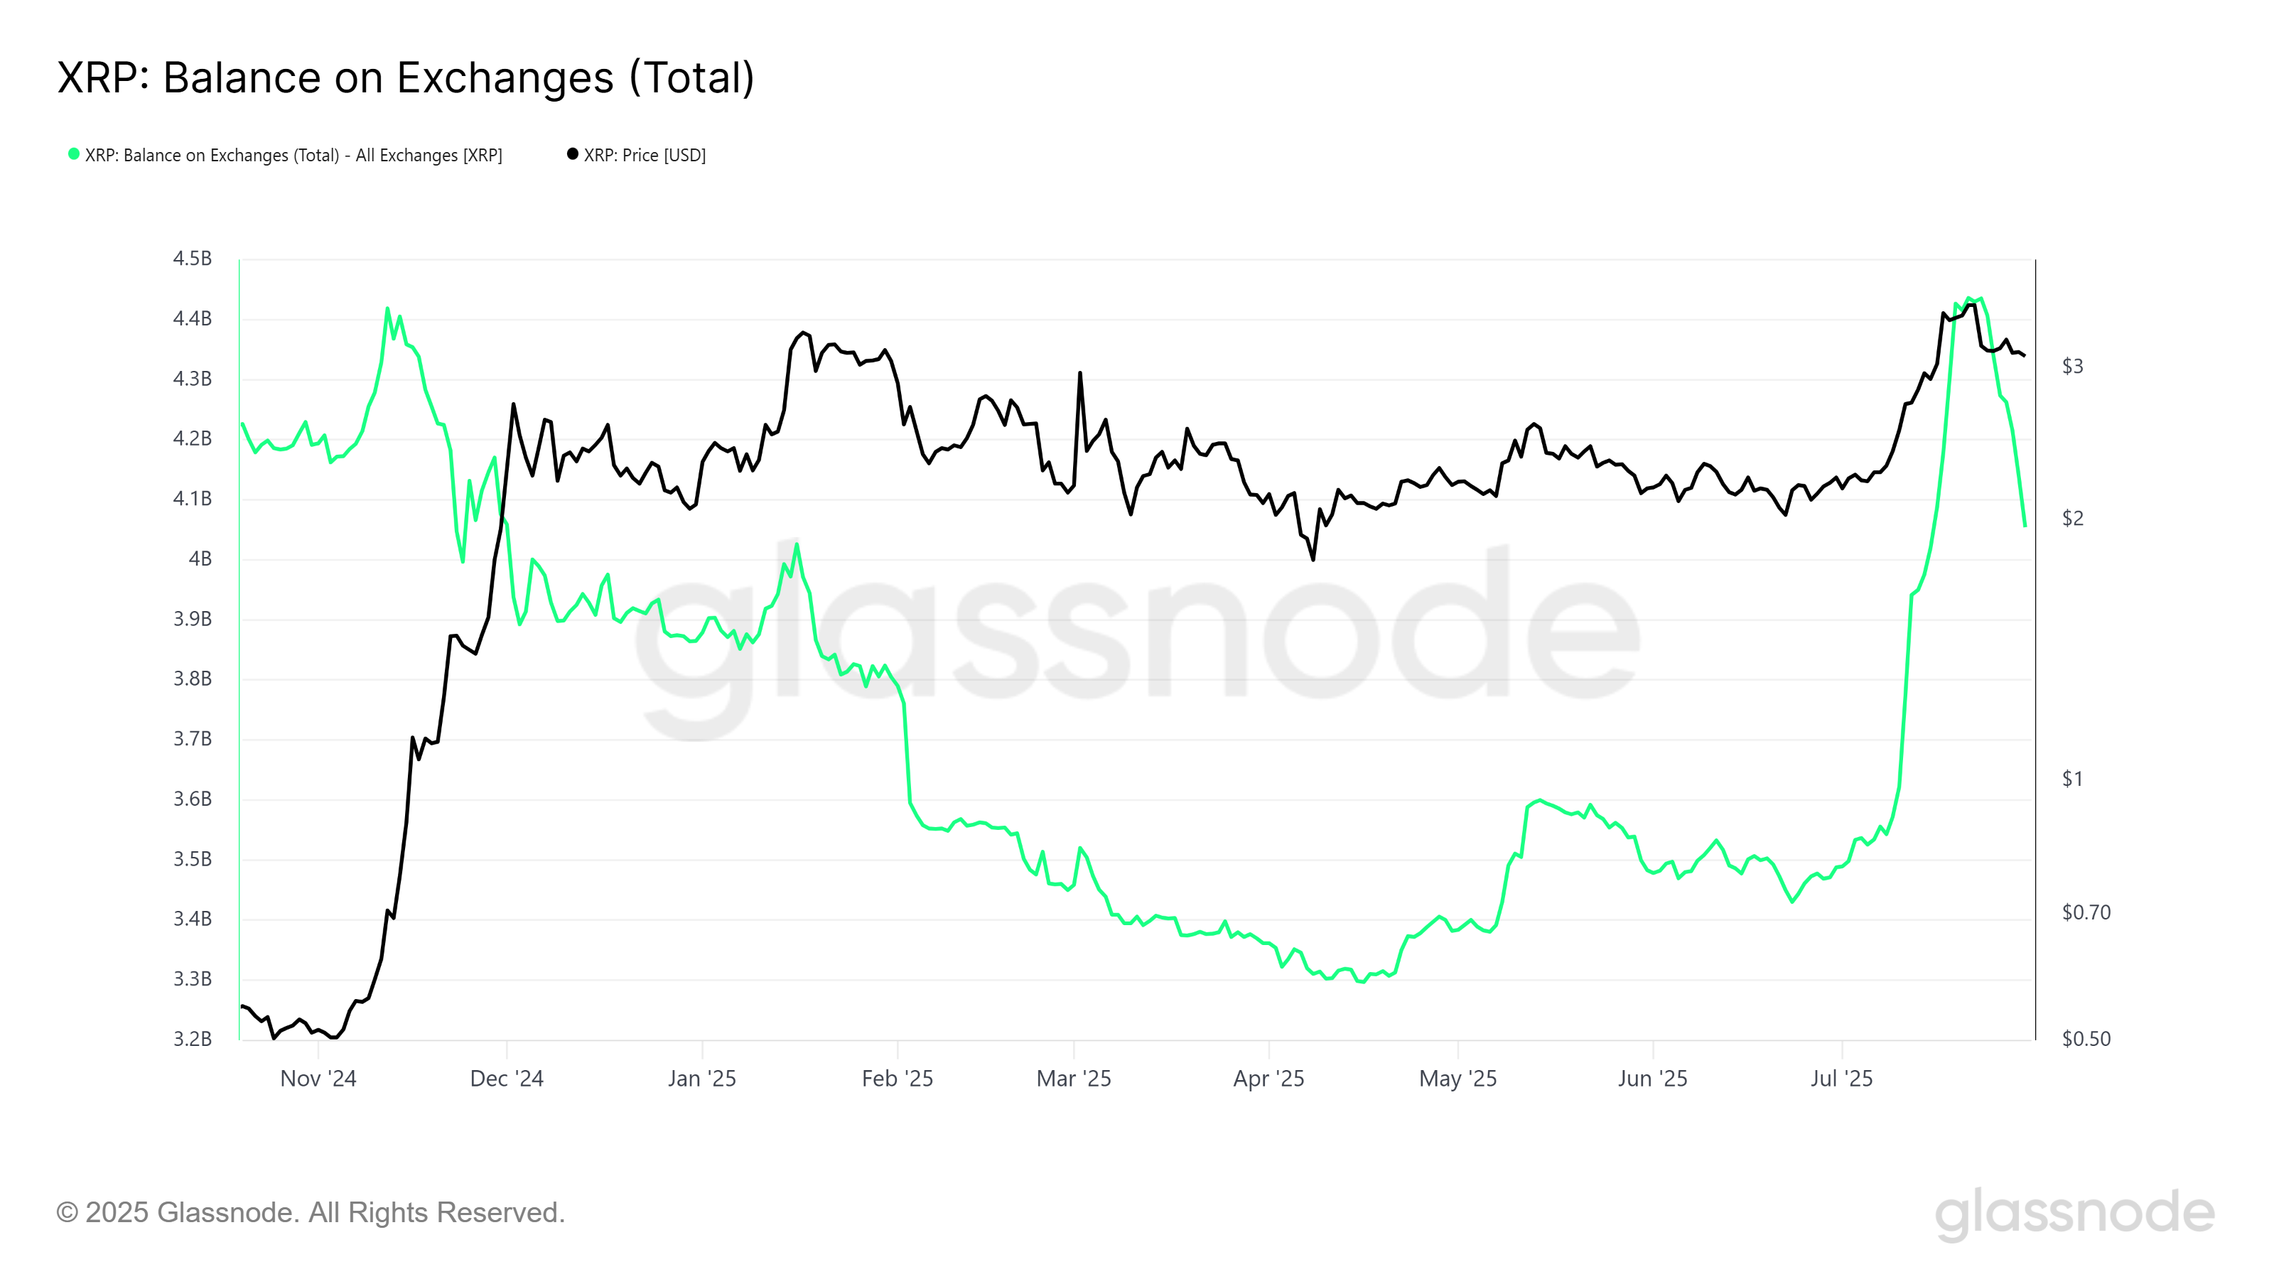Select the Mar '25 date label
The width and height of the screenshot is (2274, 1279).
pyautogui.click(x=1074, y=1079)
